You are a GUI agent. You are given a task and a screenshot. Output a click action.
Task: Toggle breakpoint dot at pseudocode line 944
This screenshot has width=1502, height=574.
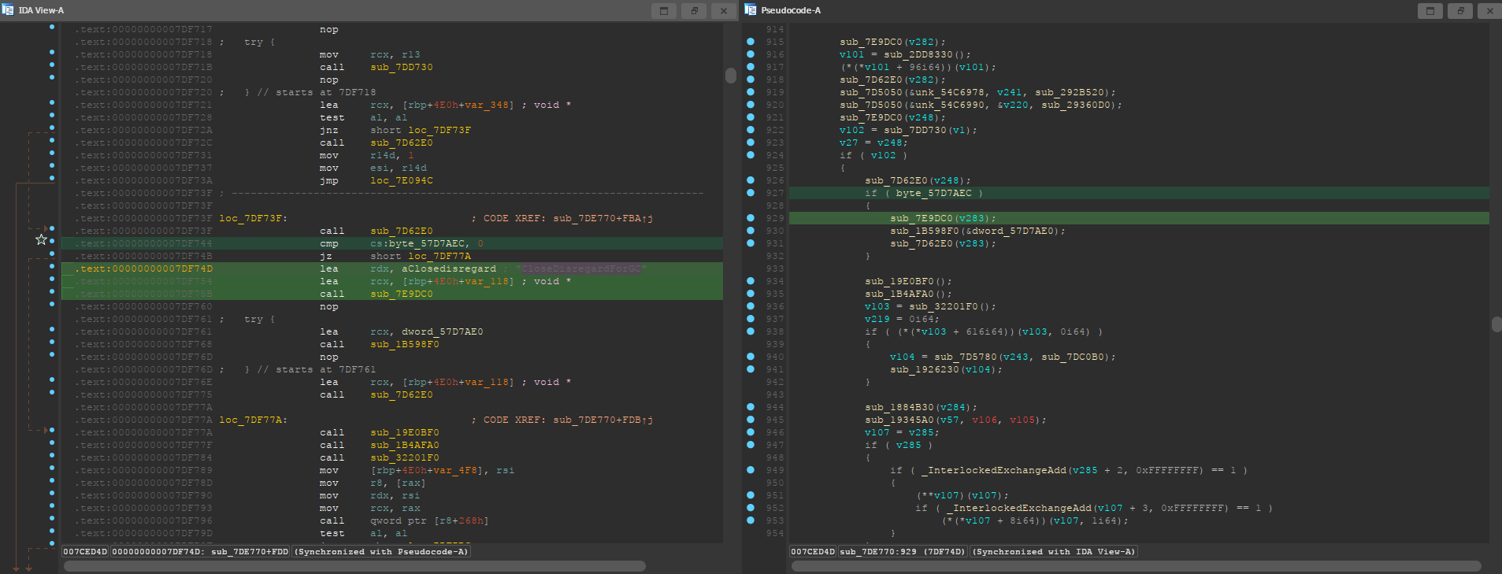[751, 407]
